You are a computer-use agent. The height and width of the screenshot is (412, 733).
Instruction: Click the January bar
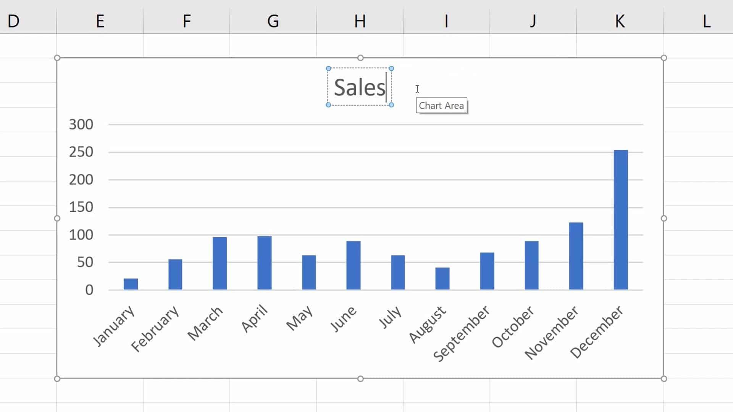click(x=131, y=284)
